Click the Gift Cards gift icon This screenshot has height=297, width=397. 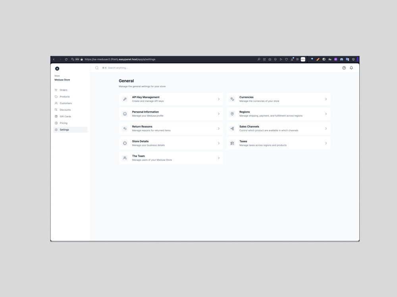click(x=56, y=116)
